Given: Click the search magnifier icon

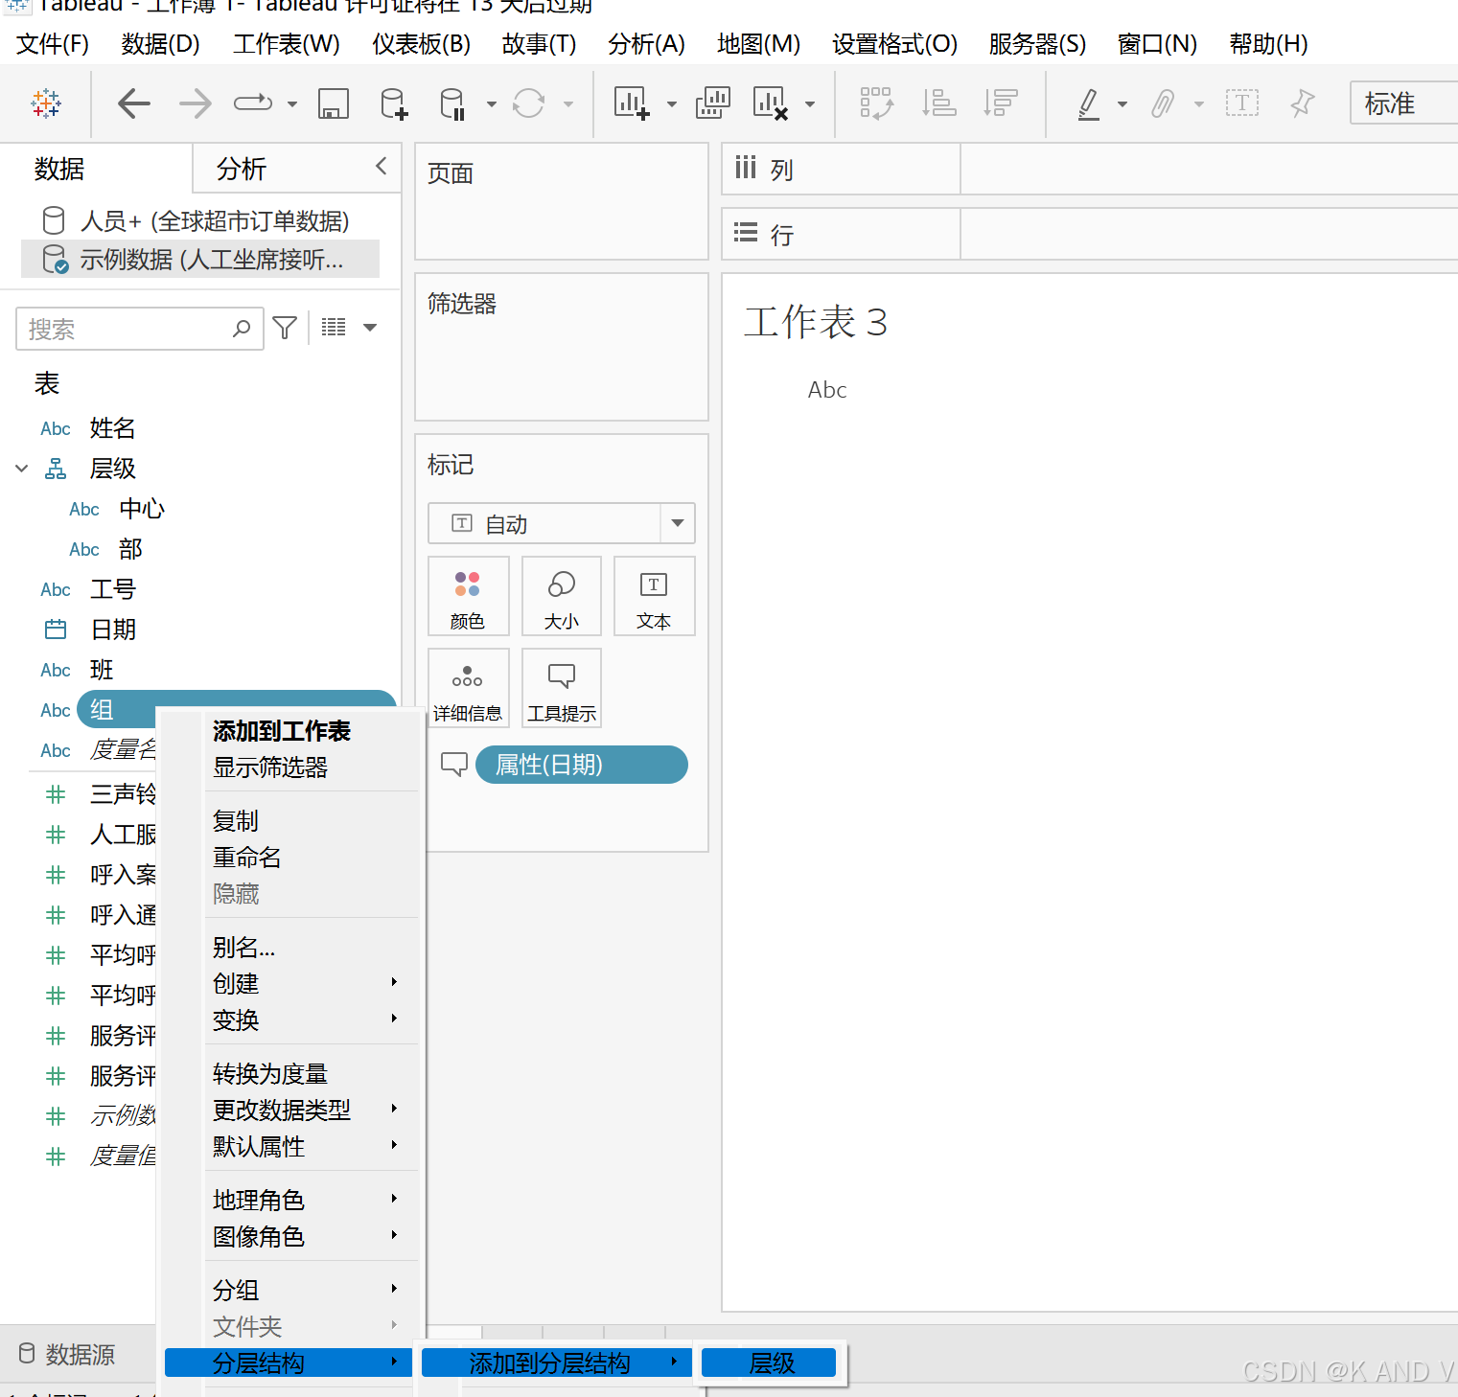Looking at the screenshot, I should (242, 329).
